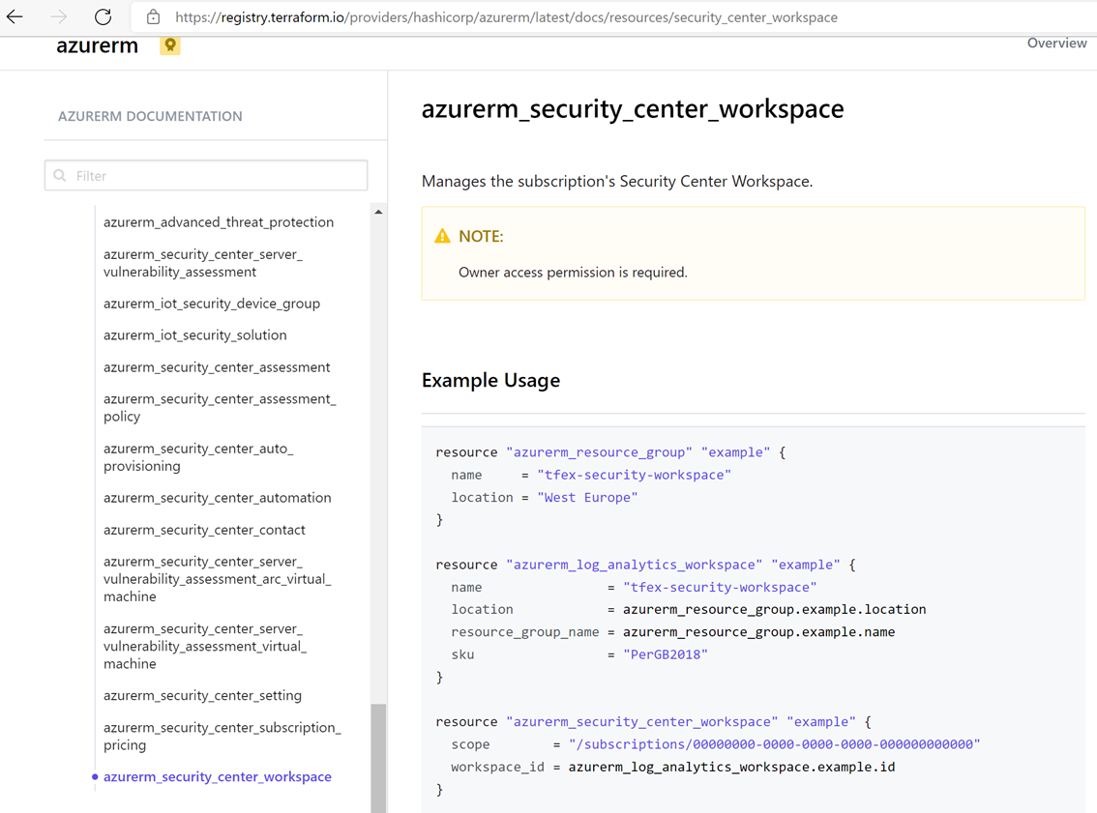Open site info via the lock icon

153,16
